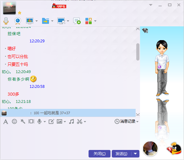184x160 pixels.
Task: Start a voice call with microphone icon
Action: click(6, 21)
